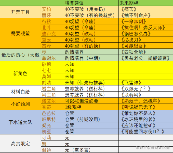Screen dimensions: 173x153
Task: Click the cell 40观望（有的换）
Action: pos(91,46)
